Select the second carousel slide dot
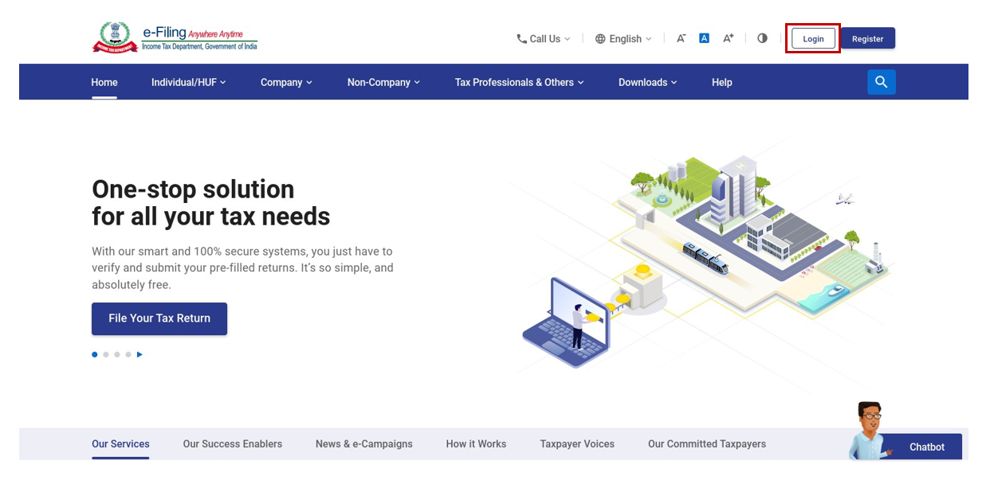Viewport: 990px width, 500px height. [x=106, y=354]
